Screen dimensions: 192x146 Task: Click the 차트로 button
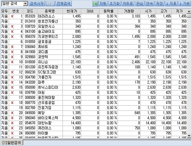(x=128, y=4)
